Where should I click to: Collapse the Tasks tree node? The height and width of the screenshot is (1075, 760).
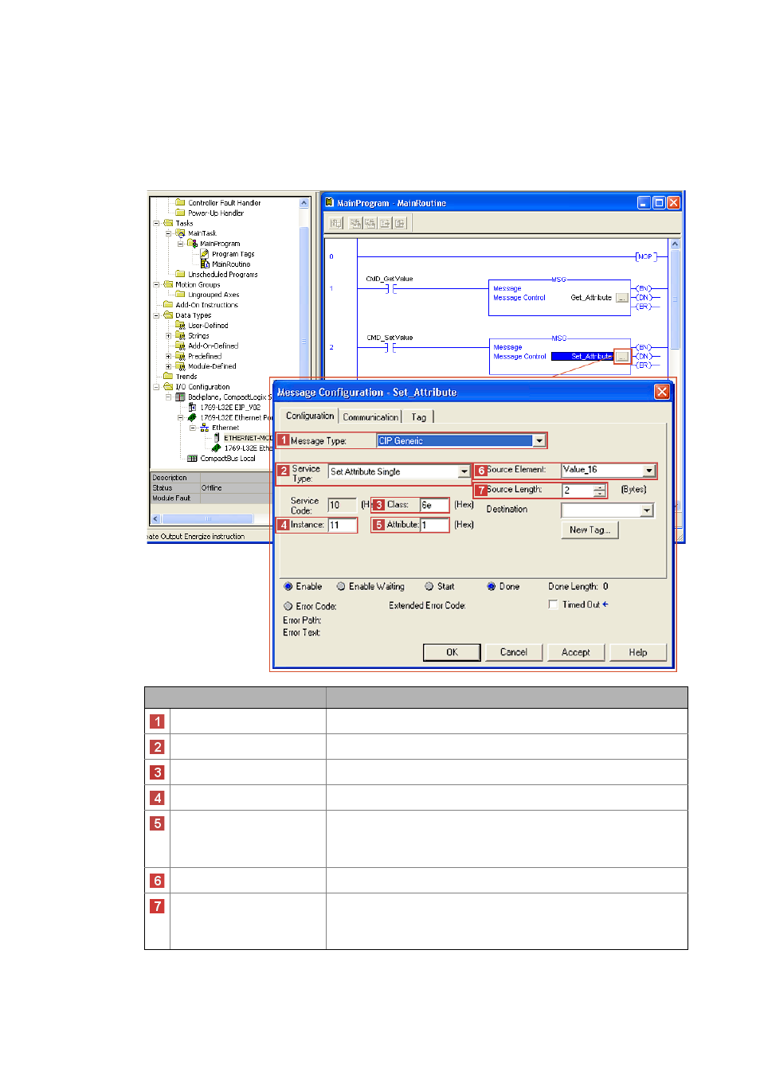click(x=156, y=223)
